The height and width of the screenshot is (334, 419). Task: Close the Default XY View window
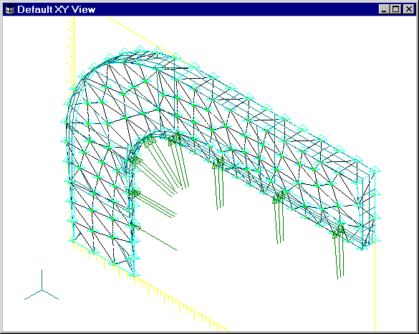click(x=408, y=9)
